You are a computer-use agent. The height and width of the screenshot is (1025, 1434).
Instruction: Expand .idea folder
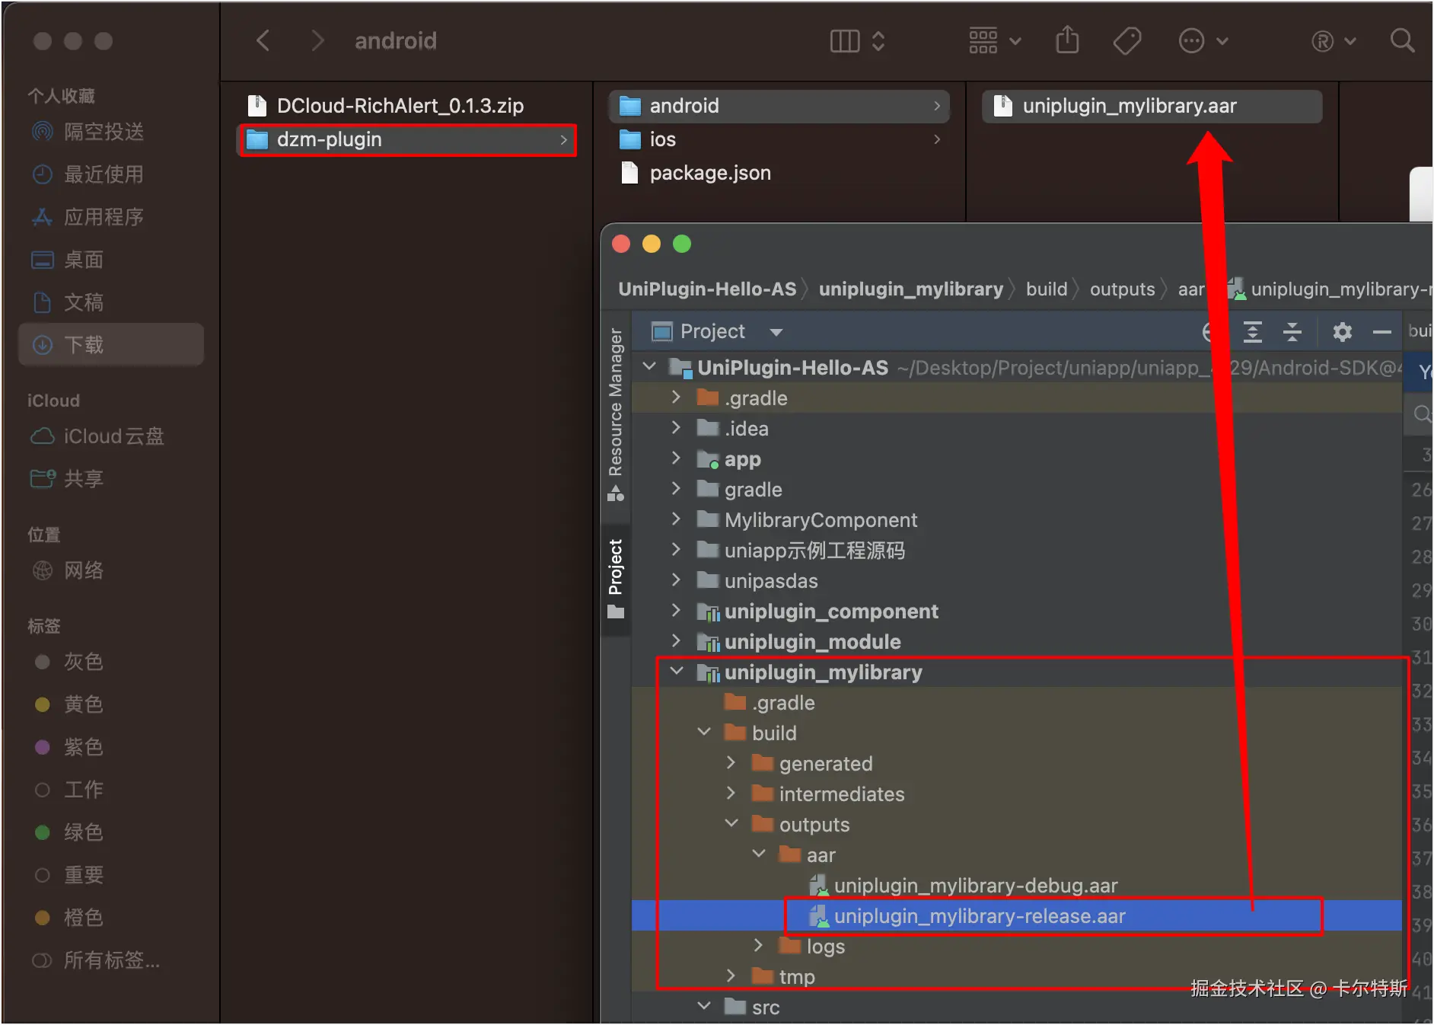676,428
